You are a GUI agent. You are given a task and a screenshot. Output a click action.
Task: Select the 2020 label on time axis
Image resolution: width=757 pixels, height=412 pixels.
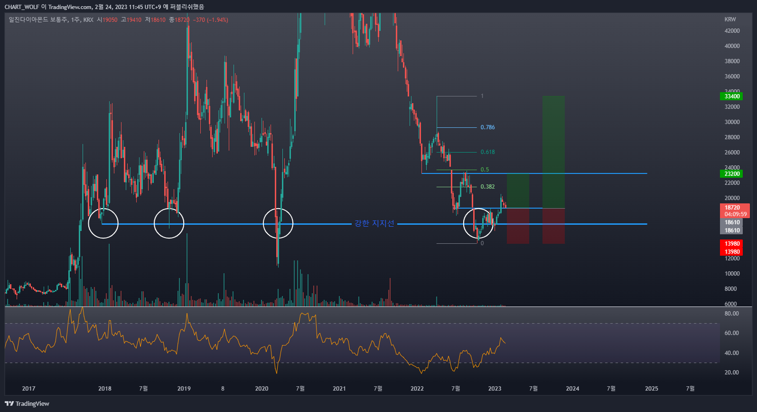click(x=262, y=389)
